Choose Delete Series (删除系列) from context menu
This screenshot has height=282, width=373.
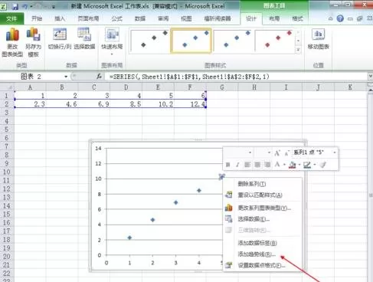tap(263, 184)
